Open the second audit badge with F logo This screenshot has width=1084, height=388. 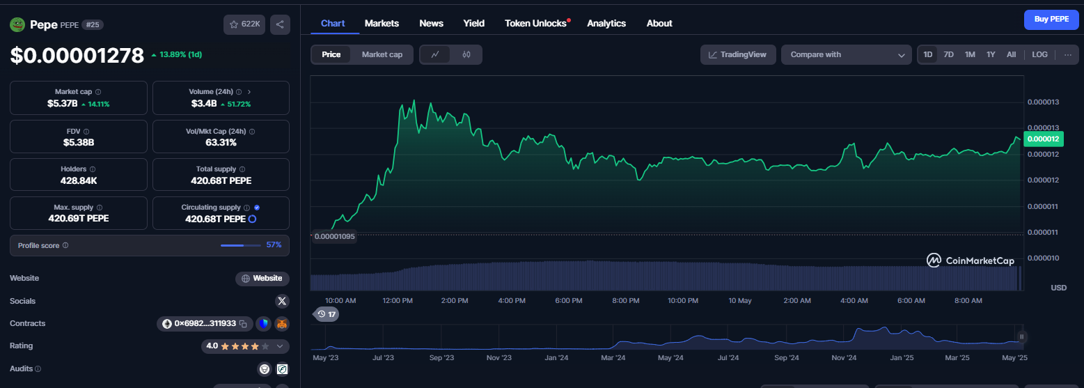[283, 369]
